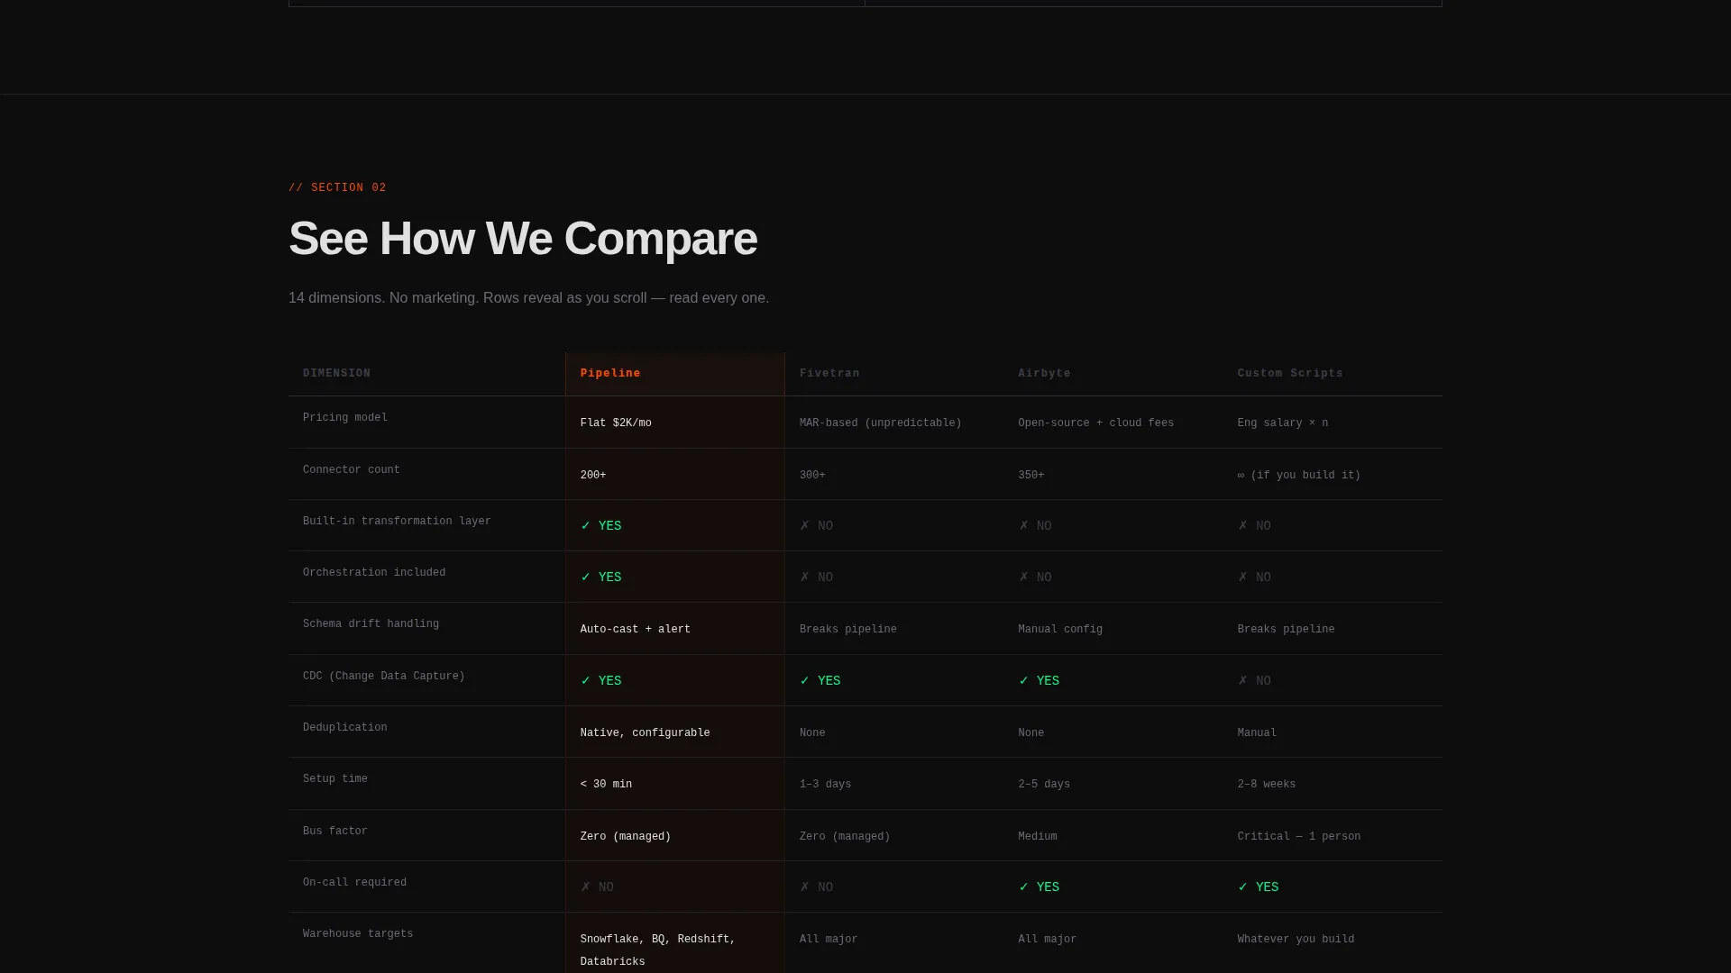Select the 'See How We Compare' heading
The image size is (1731, 973).
point(523,239)
